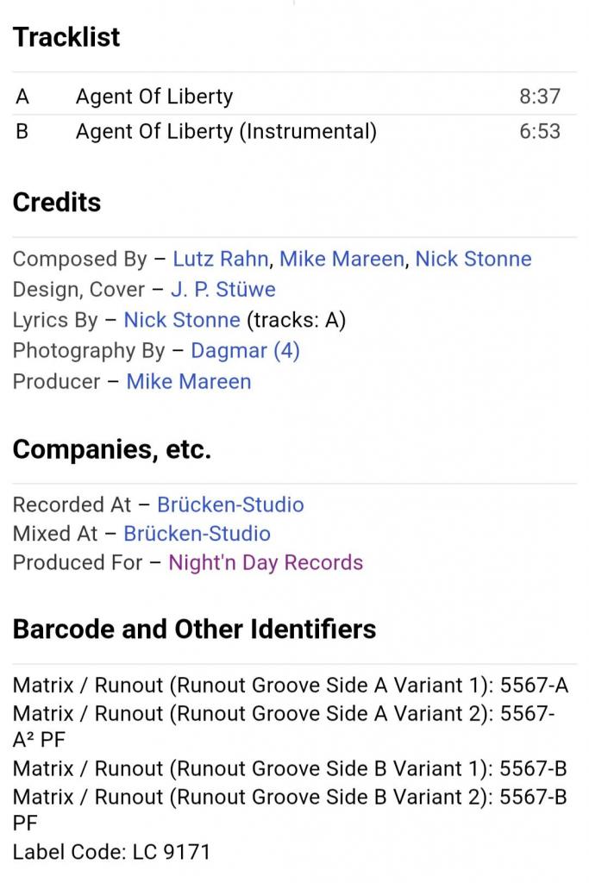The height and width of the screenshot is (883, 589).
Task: Click the 8:37 track duration
Action: [x=539, y=97]
